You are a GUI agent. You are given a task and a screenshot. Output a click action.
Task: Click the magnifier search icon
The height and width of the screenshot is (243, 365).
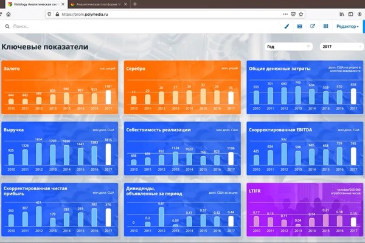pos(7,27)
